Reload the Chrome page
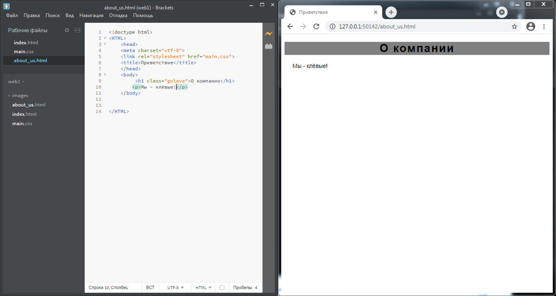556x296 pixels. [x=316, y=26]
